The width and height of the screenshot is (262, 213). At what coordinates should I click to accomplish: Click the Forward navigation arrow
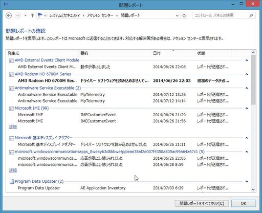18,16
